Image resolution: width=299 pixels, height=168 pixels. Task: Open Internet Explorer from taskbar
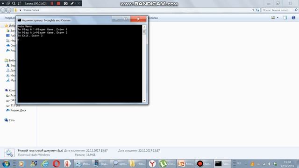45,164
